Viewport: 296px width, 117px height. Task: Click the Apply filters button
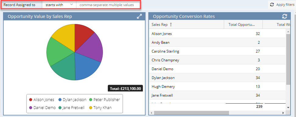click(282, 5)
